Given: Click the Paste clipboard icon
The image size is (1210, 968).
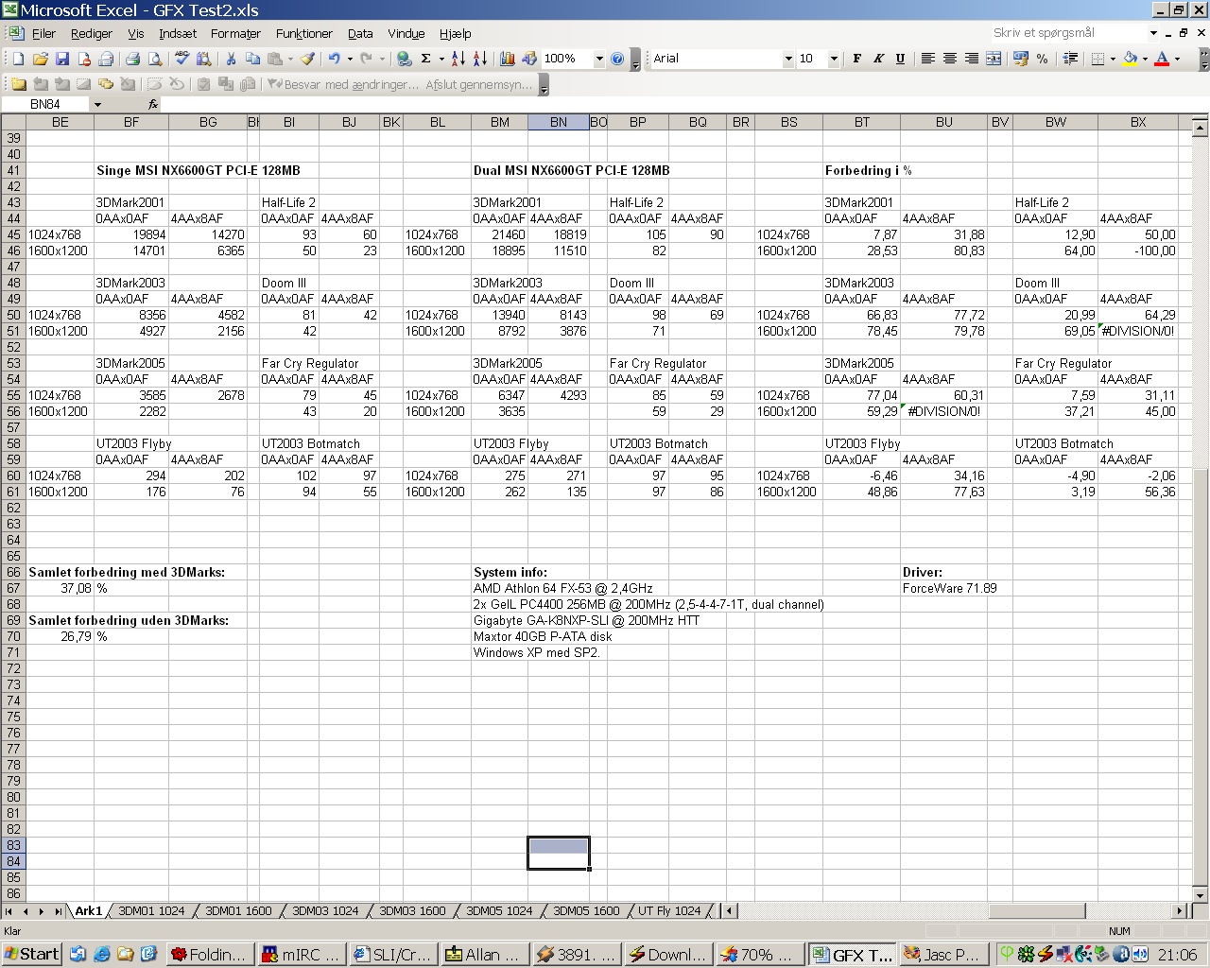Looking at the screenshot, I should click(x=274, y=59).
